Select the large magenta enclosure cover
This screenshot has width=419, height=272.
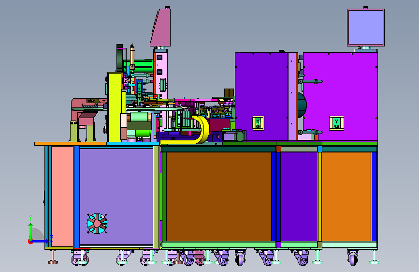coord(340,97)
